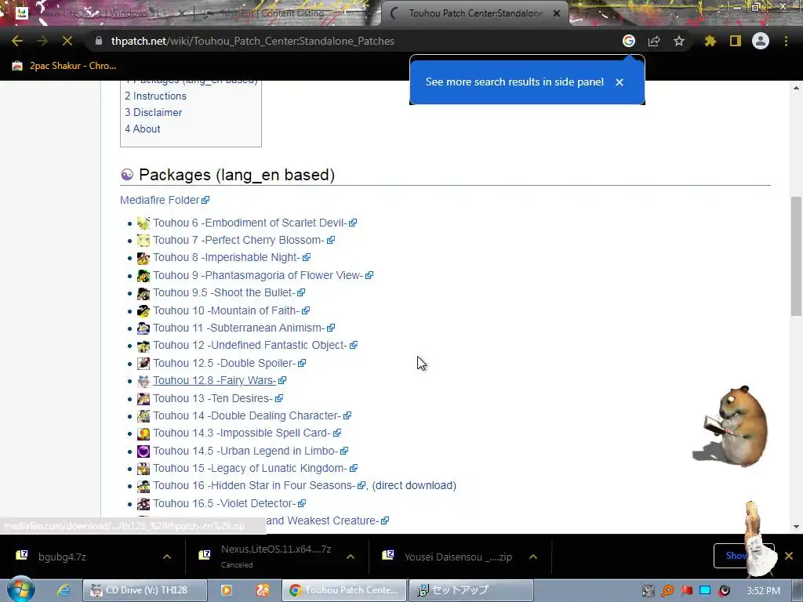803x602 pixels.
Task: Click the Touhou 6 game icon
Action: (x=144, y=223)
